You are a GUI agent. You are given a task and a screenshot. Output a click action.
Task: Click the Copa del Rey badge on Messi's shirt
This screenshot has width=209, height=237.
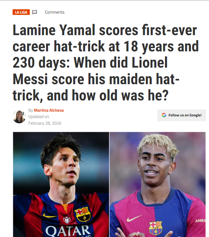(67, 220)
